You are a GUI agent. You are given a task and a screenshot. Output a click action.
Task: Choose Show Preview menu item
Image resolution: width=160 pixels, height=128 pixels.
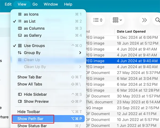point(48,101)
